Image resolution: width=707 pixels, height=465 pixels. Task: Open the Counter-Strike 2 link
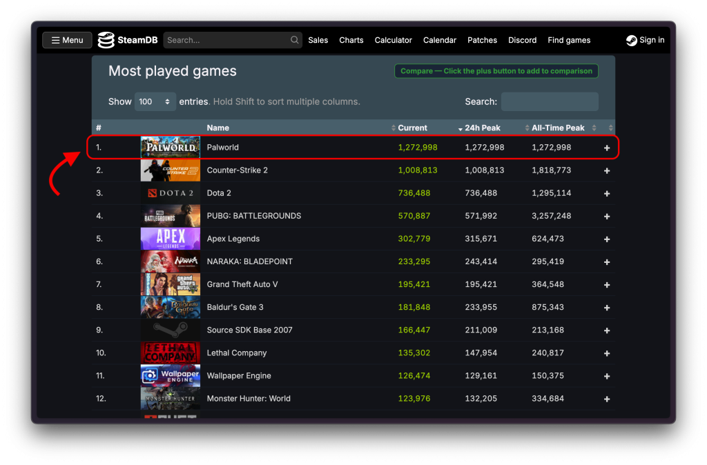[238, 170]
